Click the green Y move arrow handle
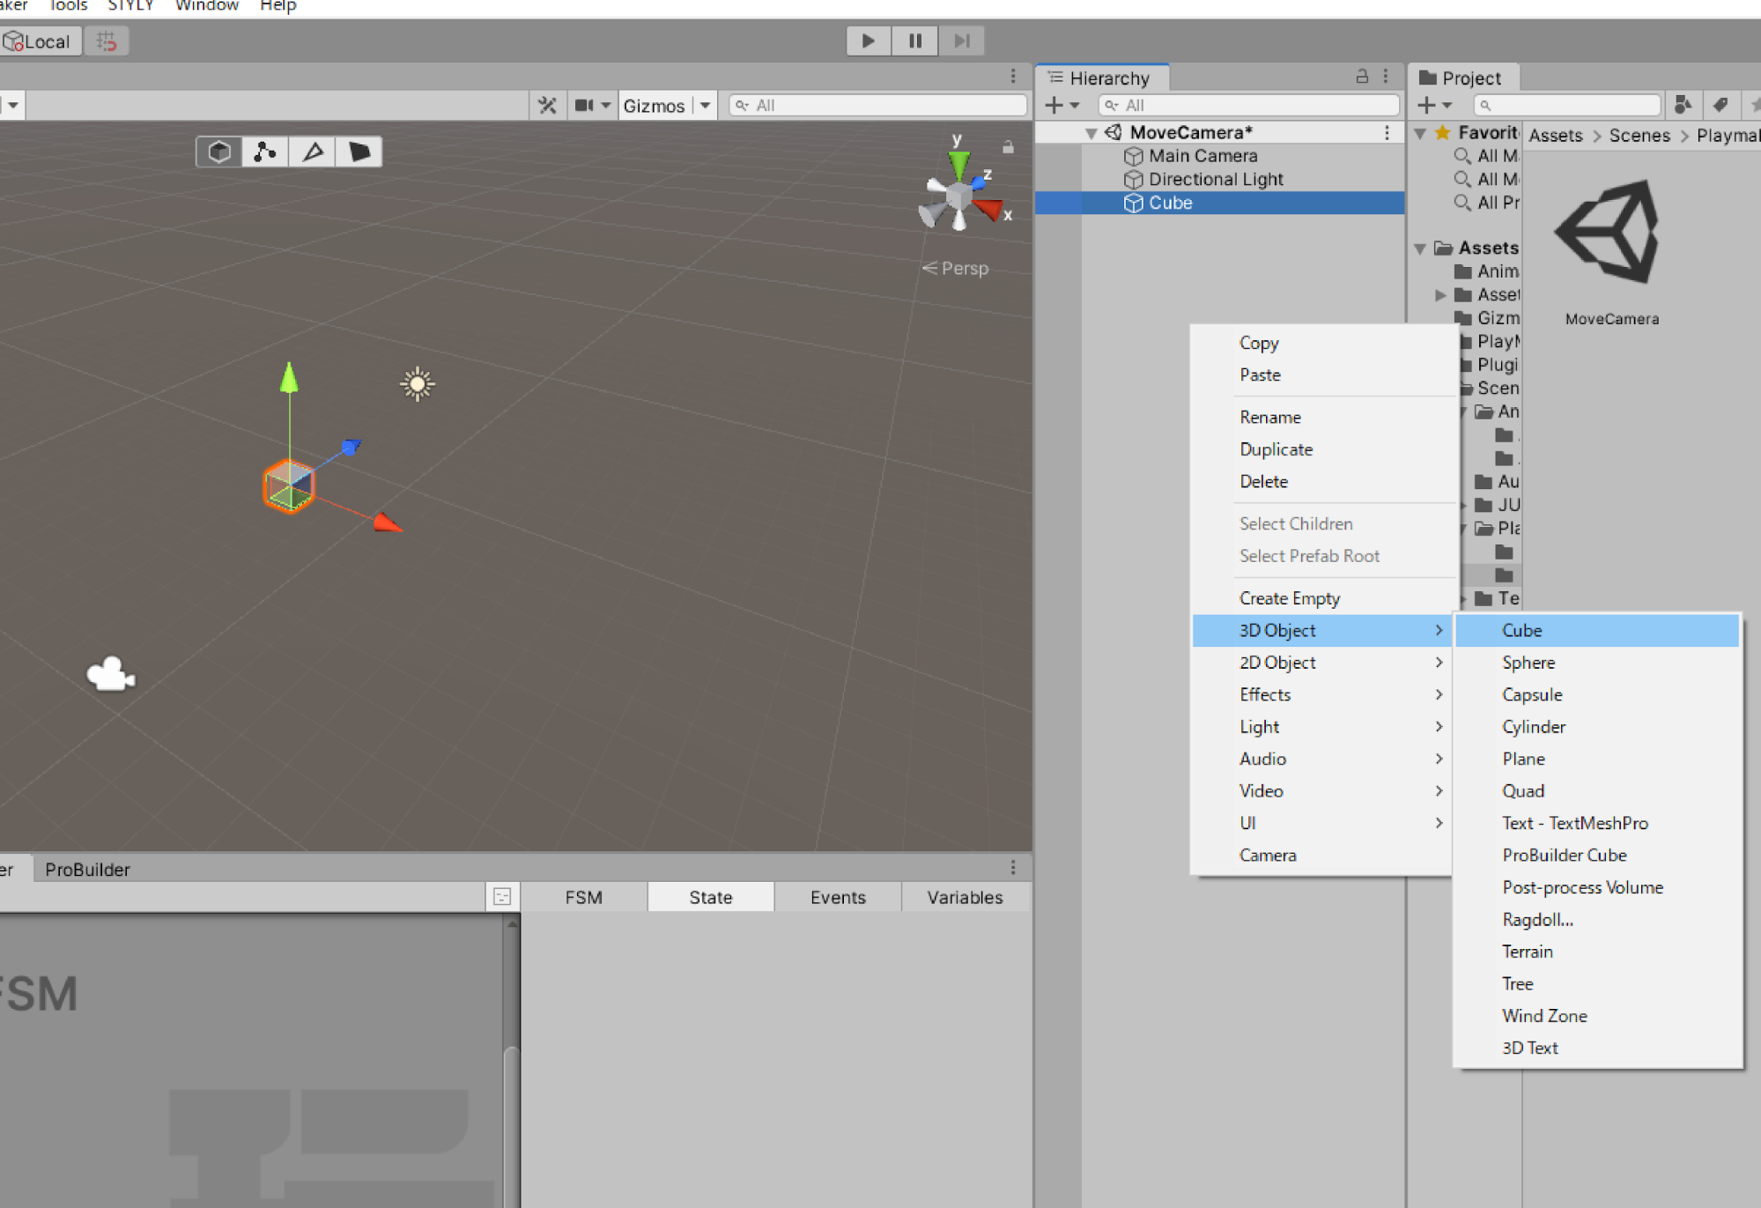 coord(289,377)
